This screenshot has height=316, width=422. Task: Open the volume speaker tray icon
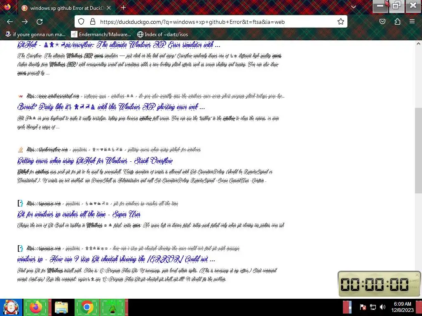(382, 307)
